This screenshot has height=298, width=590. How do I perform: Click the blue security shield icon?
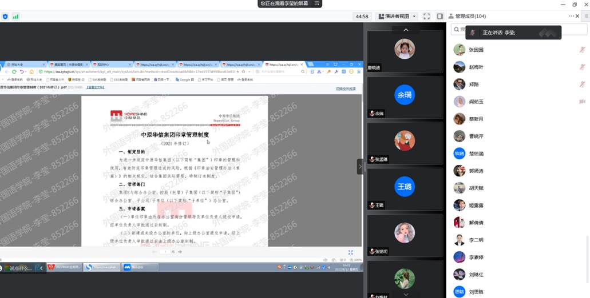click(x=5, y=17)
